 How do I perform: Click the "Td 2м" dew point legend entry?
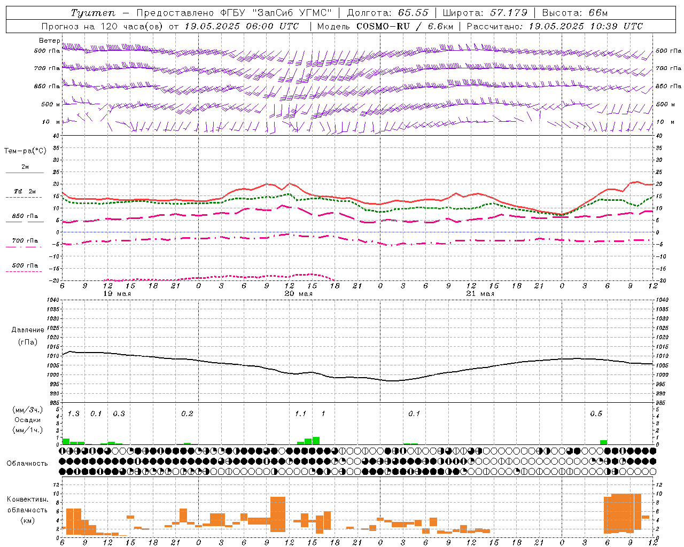pos(25,191)
